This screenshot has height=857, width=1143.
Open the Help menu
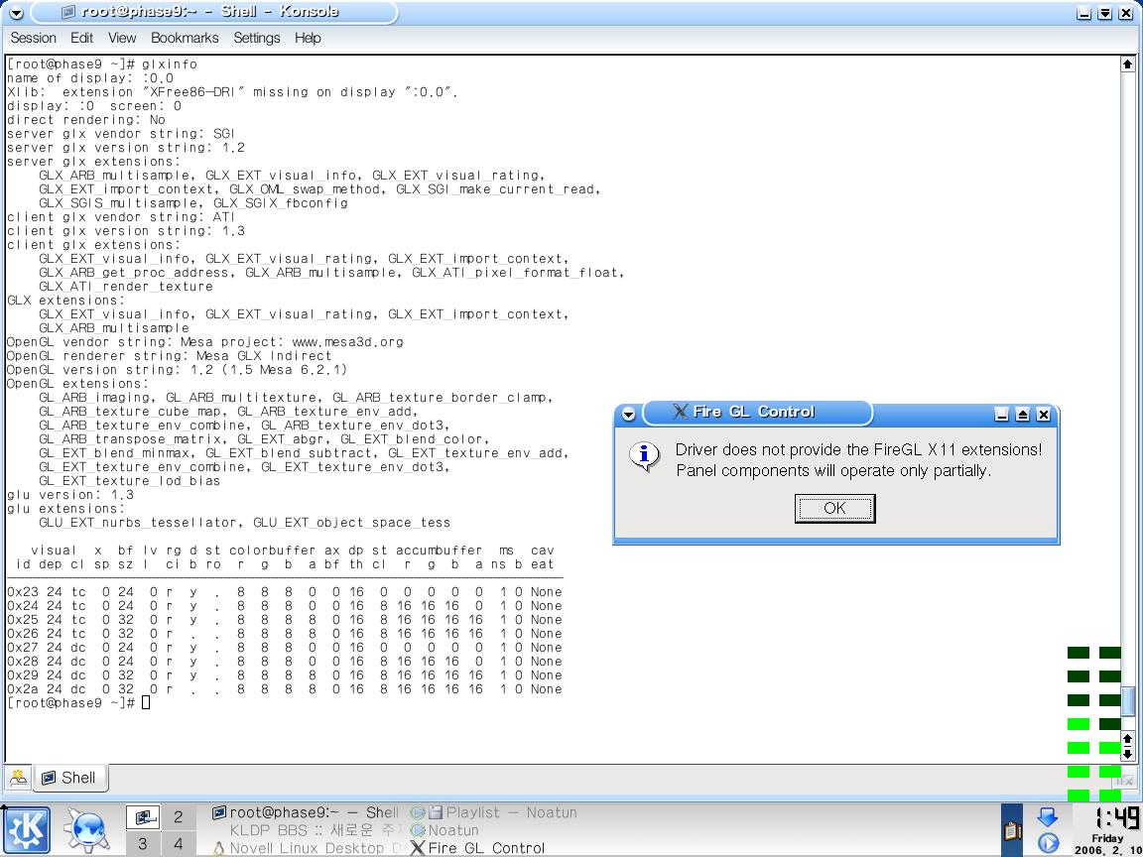[308, 38]
